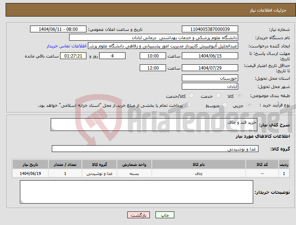296x225 pixels.
Task: Click the buyer organization name field
Action: coord(154,37)
